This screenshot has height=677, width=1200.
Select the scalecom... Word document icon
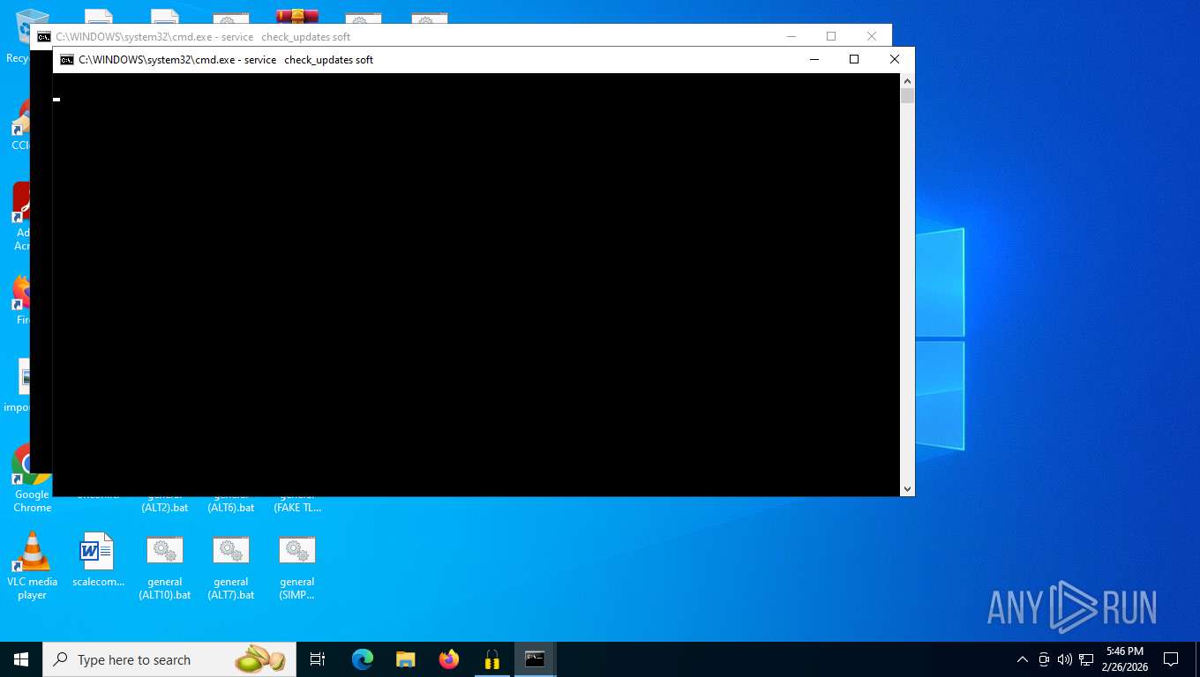(98, 560)
